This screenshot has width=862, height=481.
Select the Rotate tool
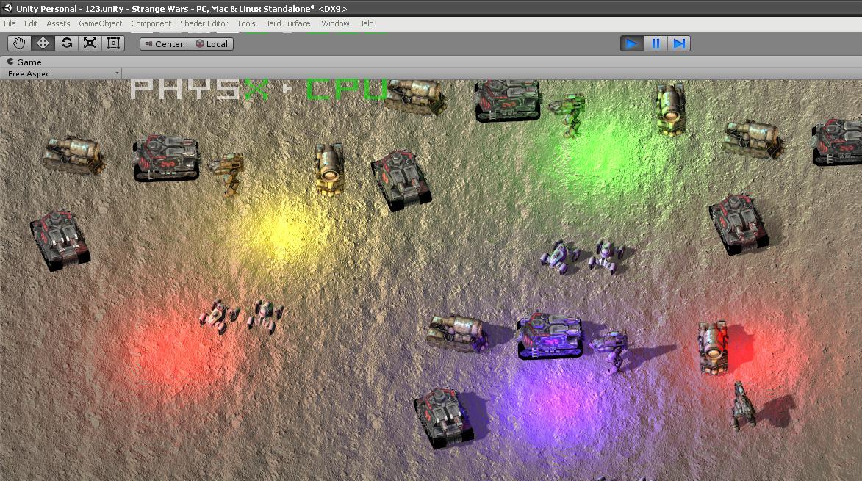tap(67, 43)
